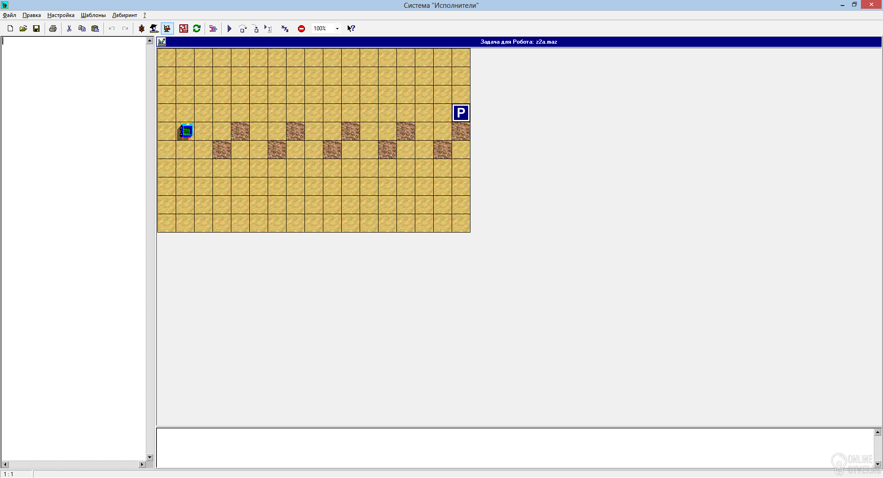Click the P parking cell in maze
Viewport: 883px width, 478px height.
(461, 113)
